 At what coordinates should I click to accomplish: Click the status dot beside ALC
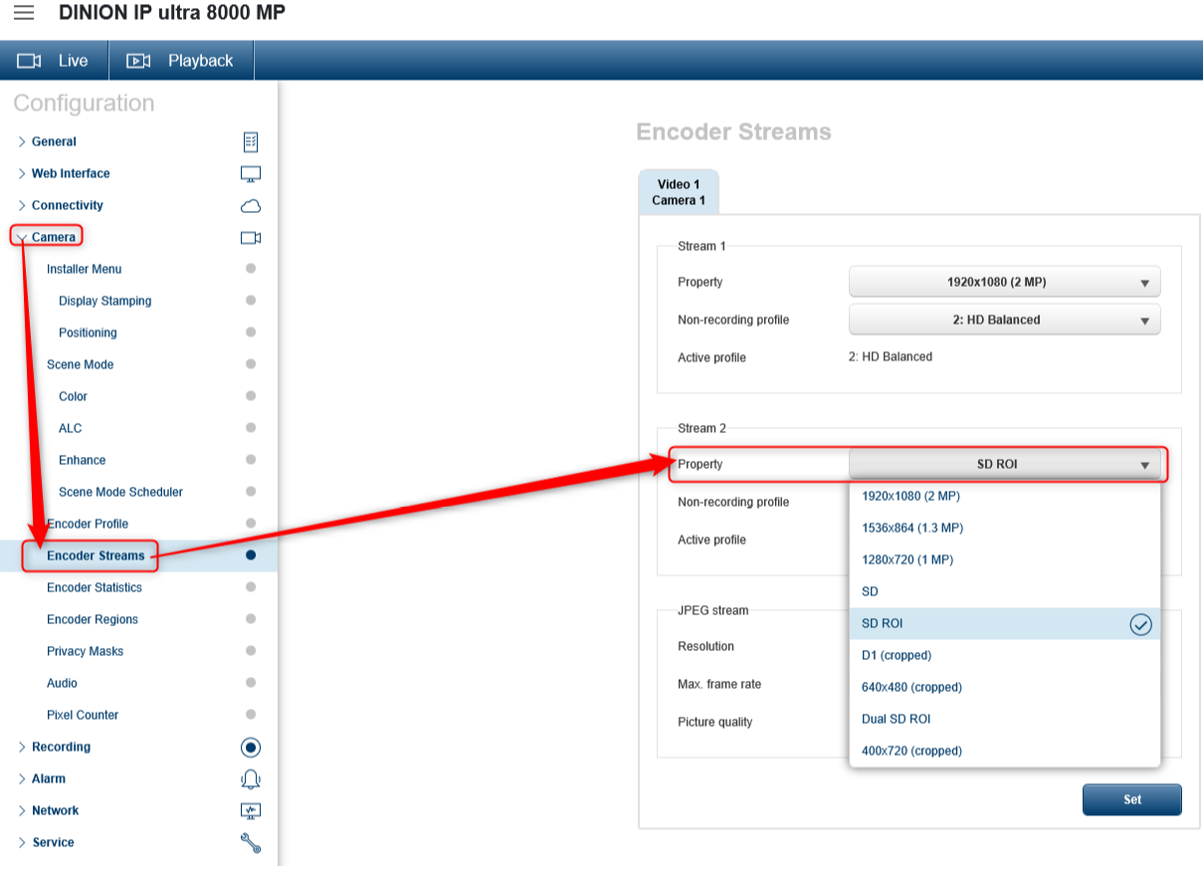[251, 428]
